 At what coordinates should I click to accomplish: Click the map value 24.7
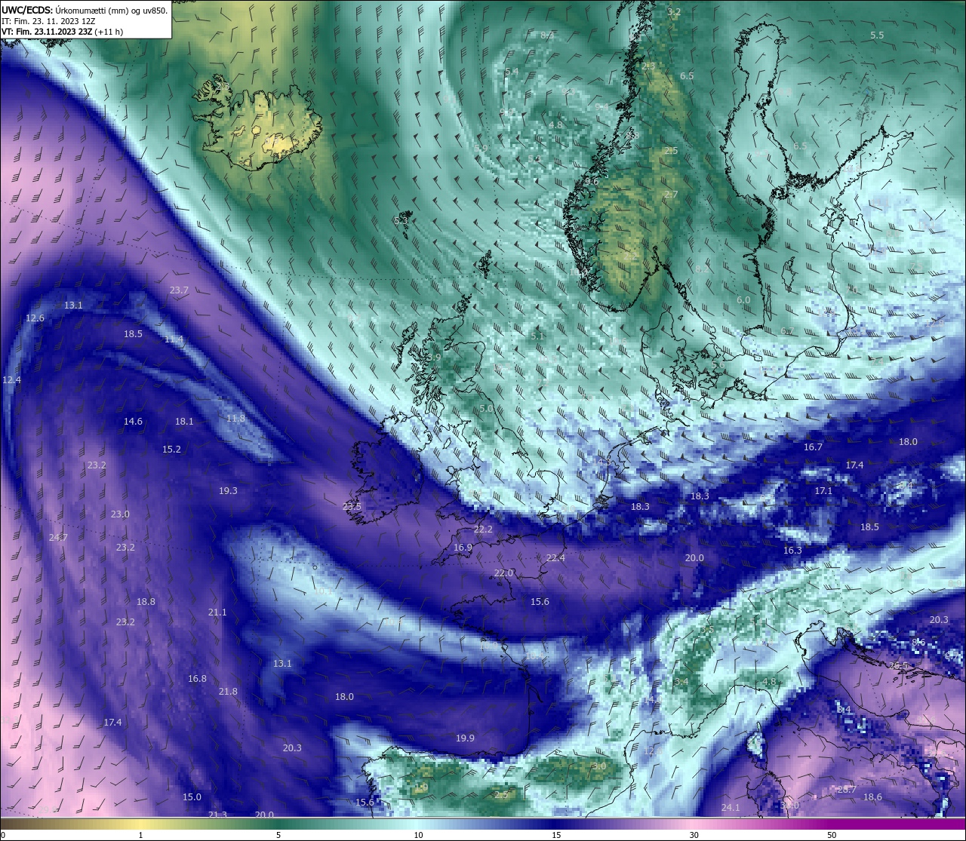[58, 538]
